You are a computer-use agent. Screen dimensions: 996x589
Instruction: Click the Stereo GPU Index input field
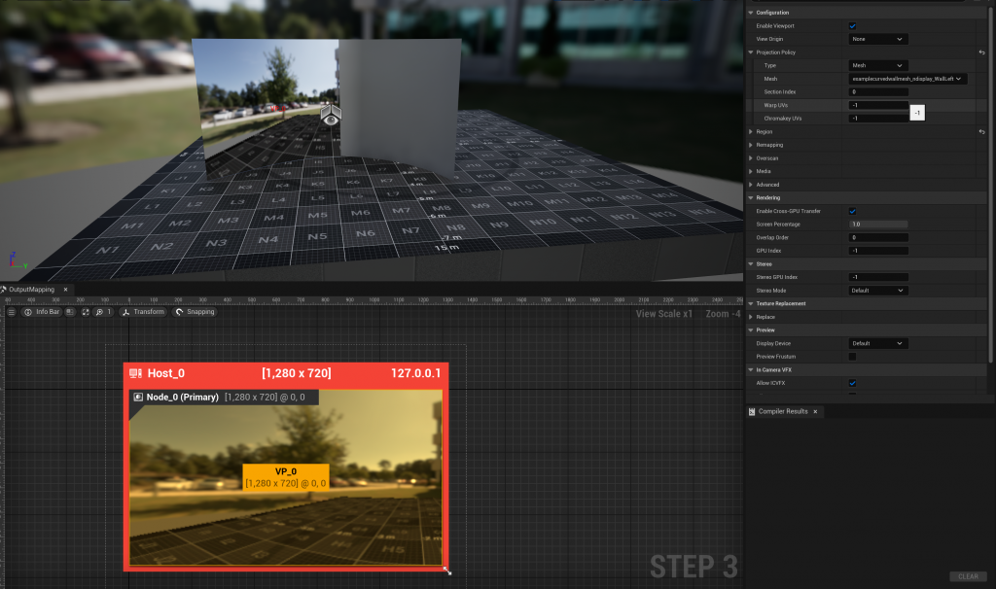point(878,277)
